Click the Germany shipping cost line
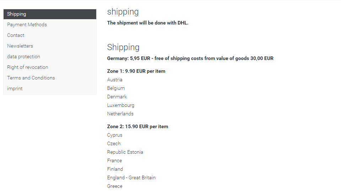 (190, 59)
